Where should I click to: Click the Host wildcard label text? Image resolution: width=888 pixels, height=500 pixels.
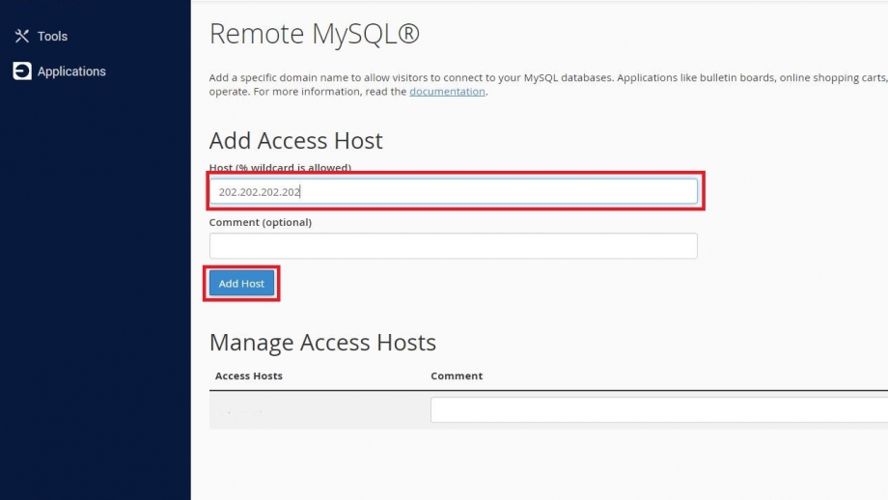point(280,168)
